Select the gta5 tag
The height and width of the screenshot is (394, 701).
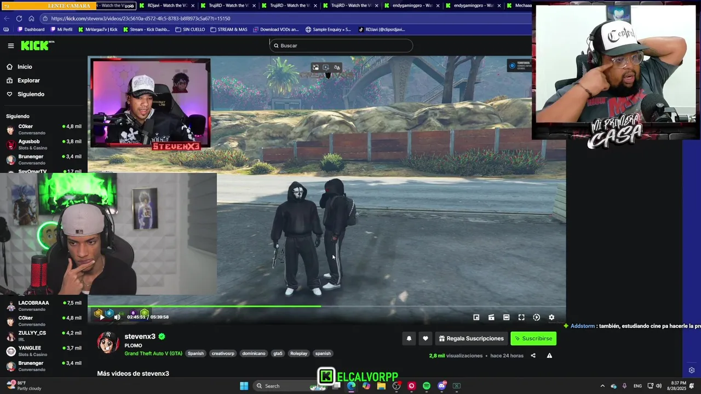[x=278, y=354]
